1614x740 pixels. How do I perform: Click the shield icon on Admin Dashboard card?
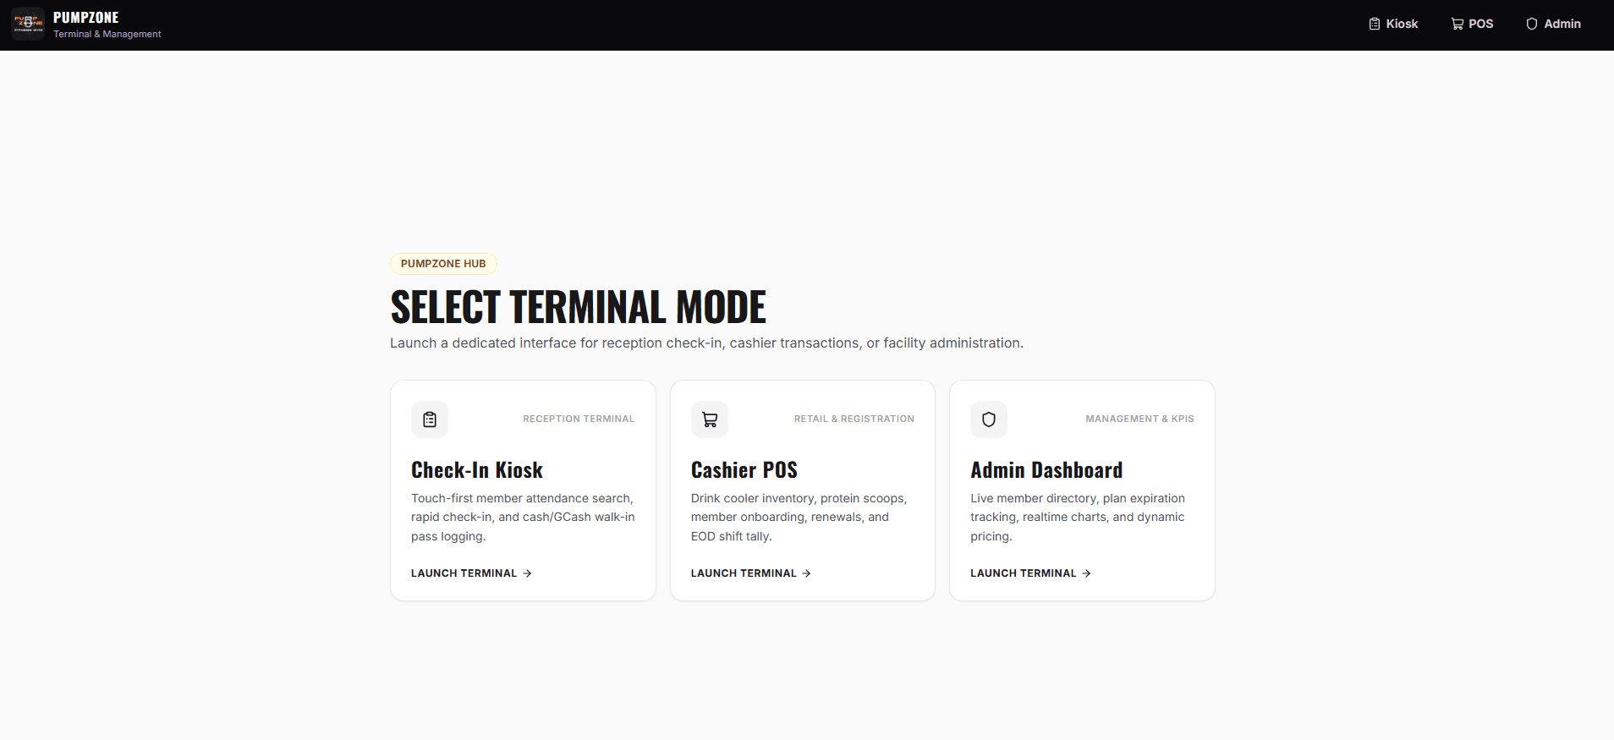pos(989,419)
